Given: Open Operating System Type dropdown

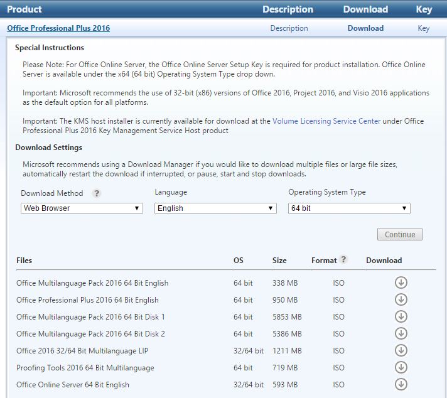Looking at the screenshot, I should click(349, 208).
